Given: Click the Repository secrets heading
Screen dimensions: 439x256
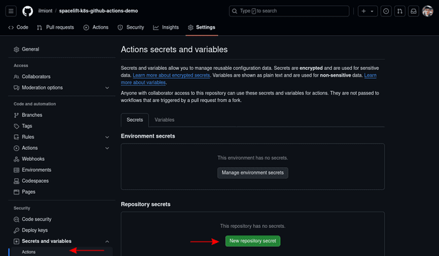Looking at the screenshot, I should pyautogui.click(x=145, y=204).
